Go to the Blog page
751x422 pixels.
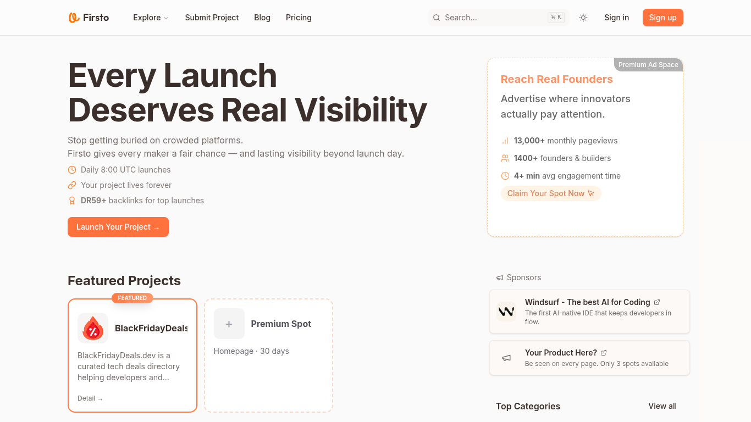point(262,18)
